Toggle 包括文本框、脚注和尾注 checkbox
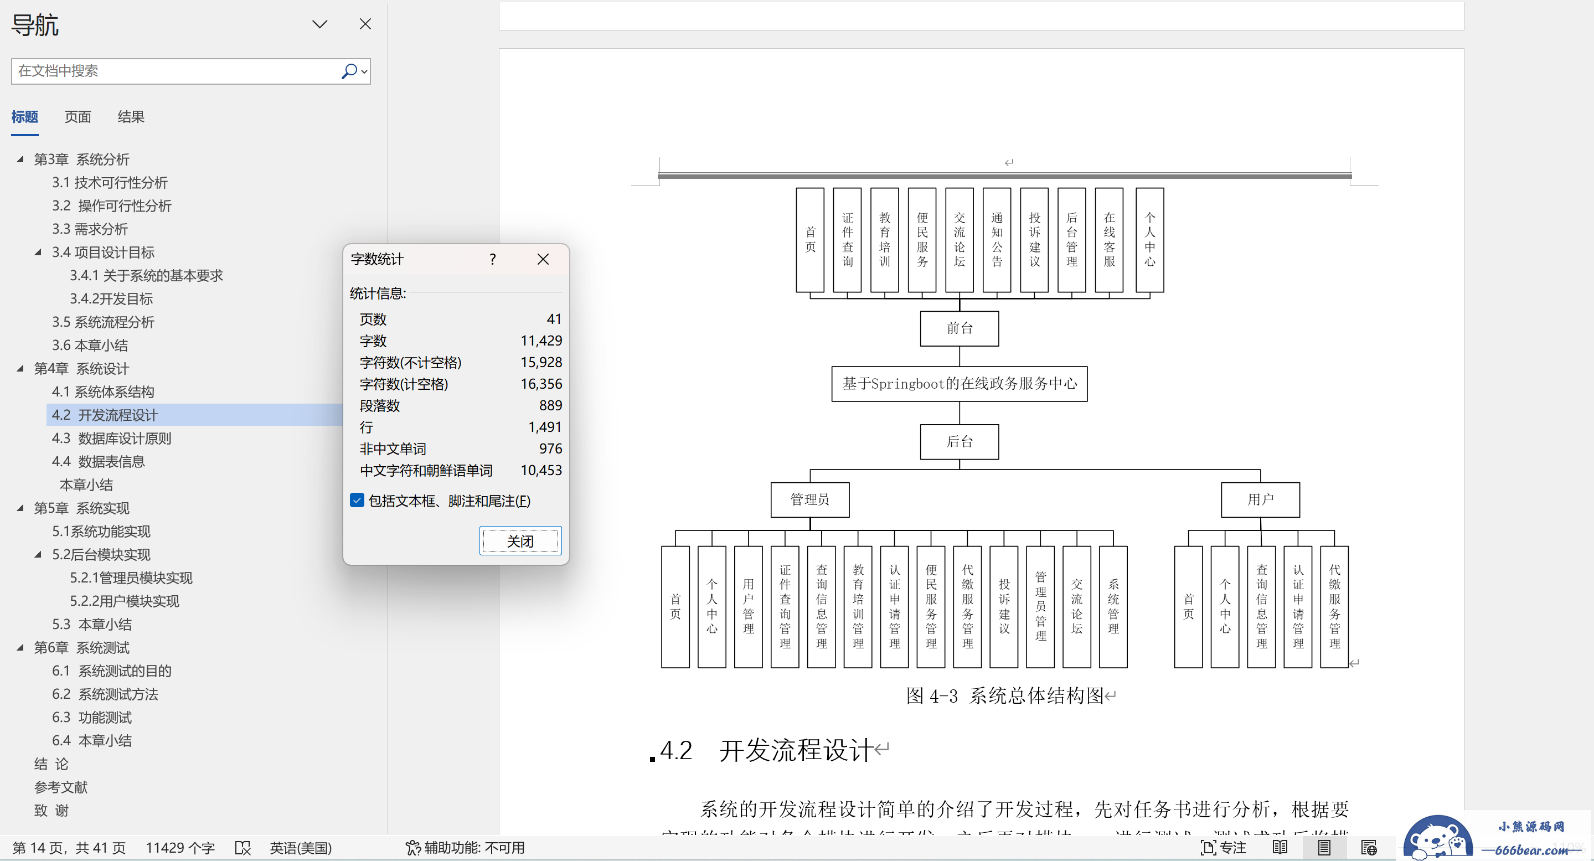The image size is (1594, 861). point(357,500)
